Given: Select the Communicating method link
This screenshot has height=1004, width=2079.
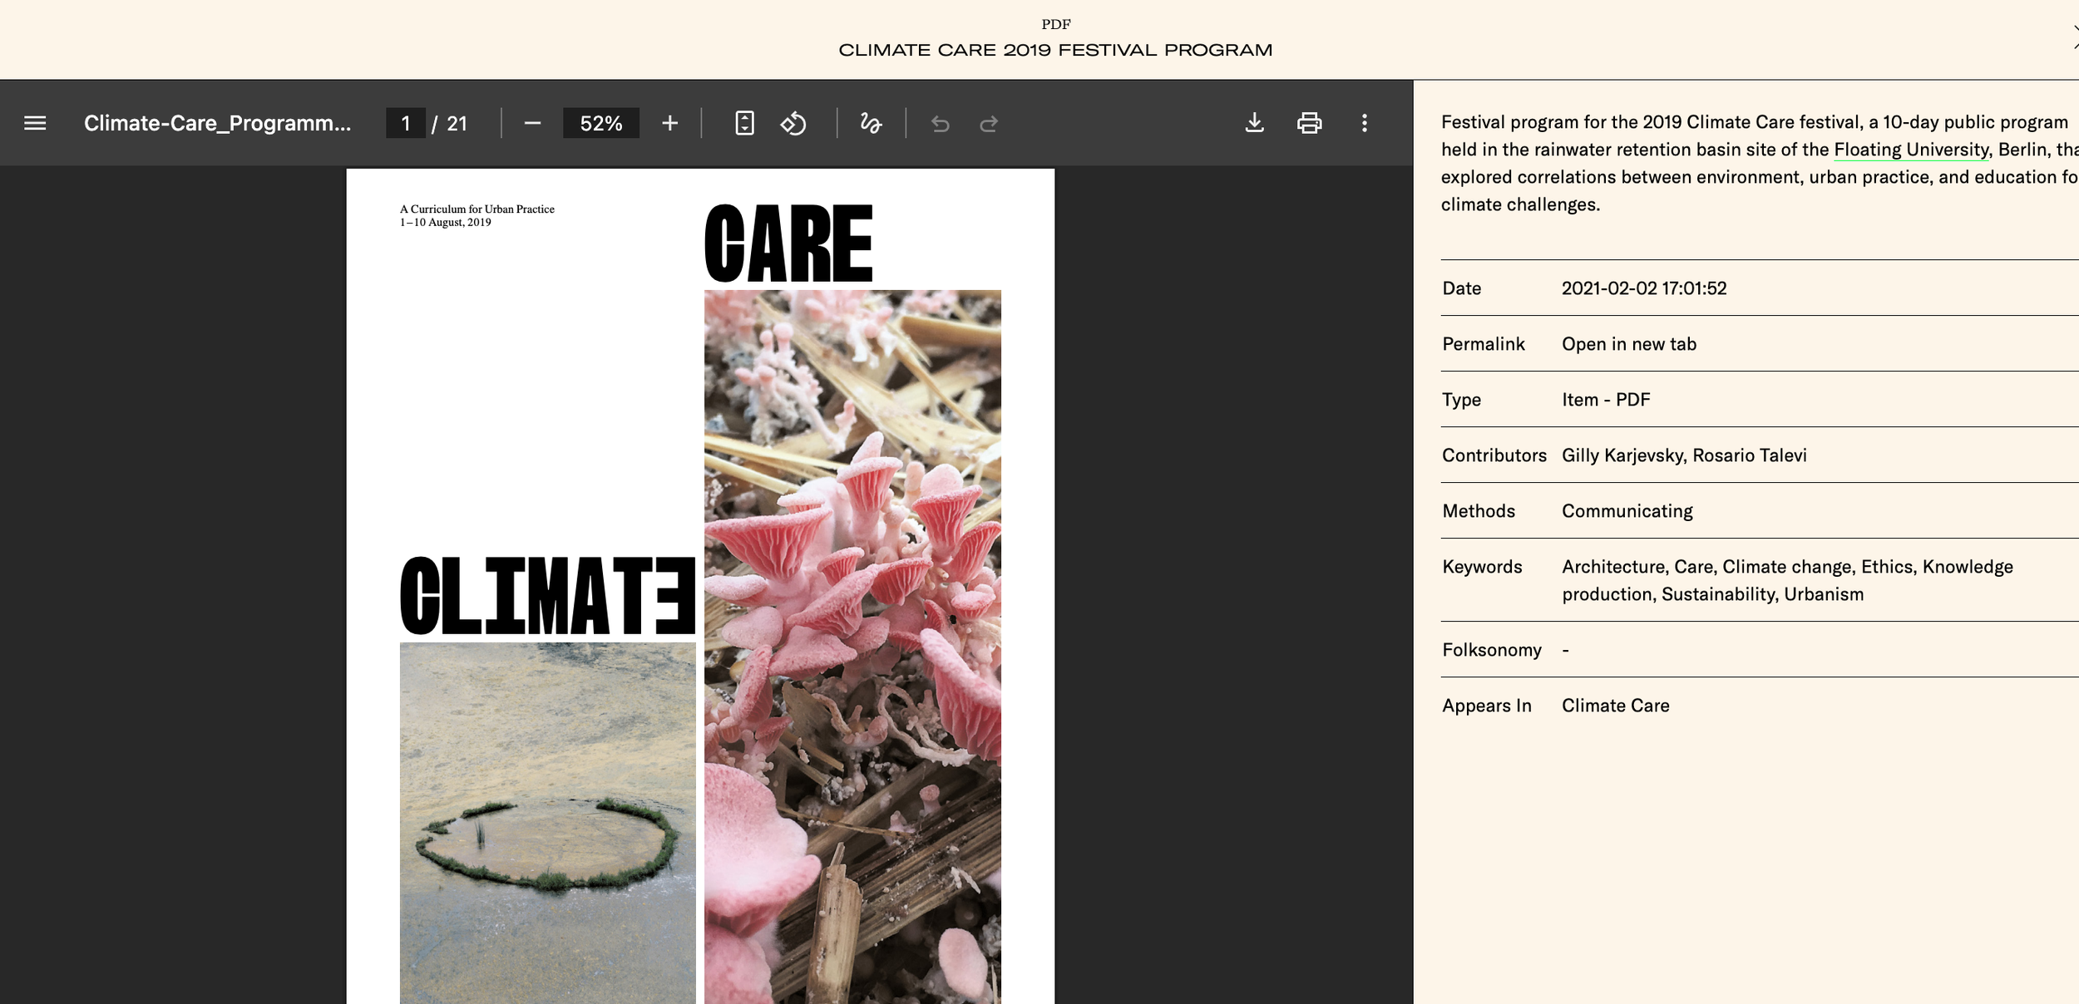Looking at the screenshot, I should [x=1627, y=511].
